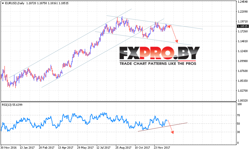Click the 30 Nov 2016 date label
Viewport: 249px width, 151px height.
coord(9,148)
